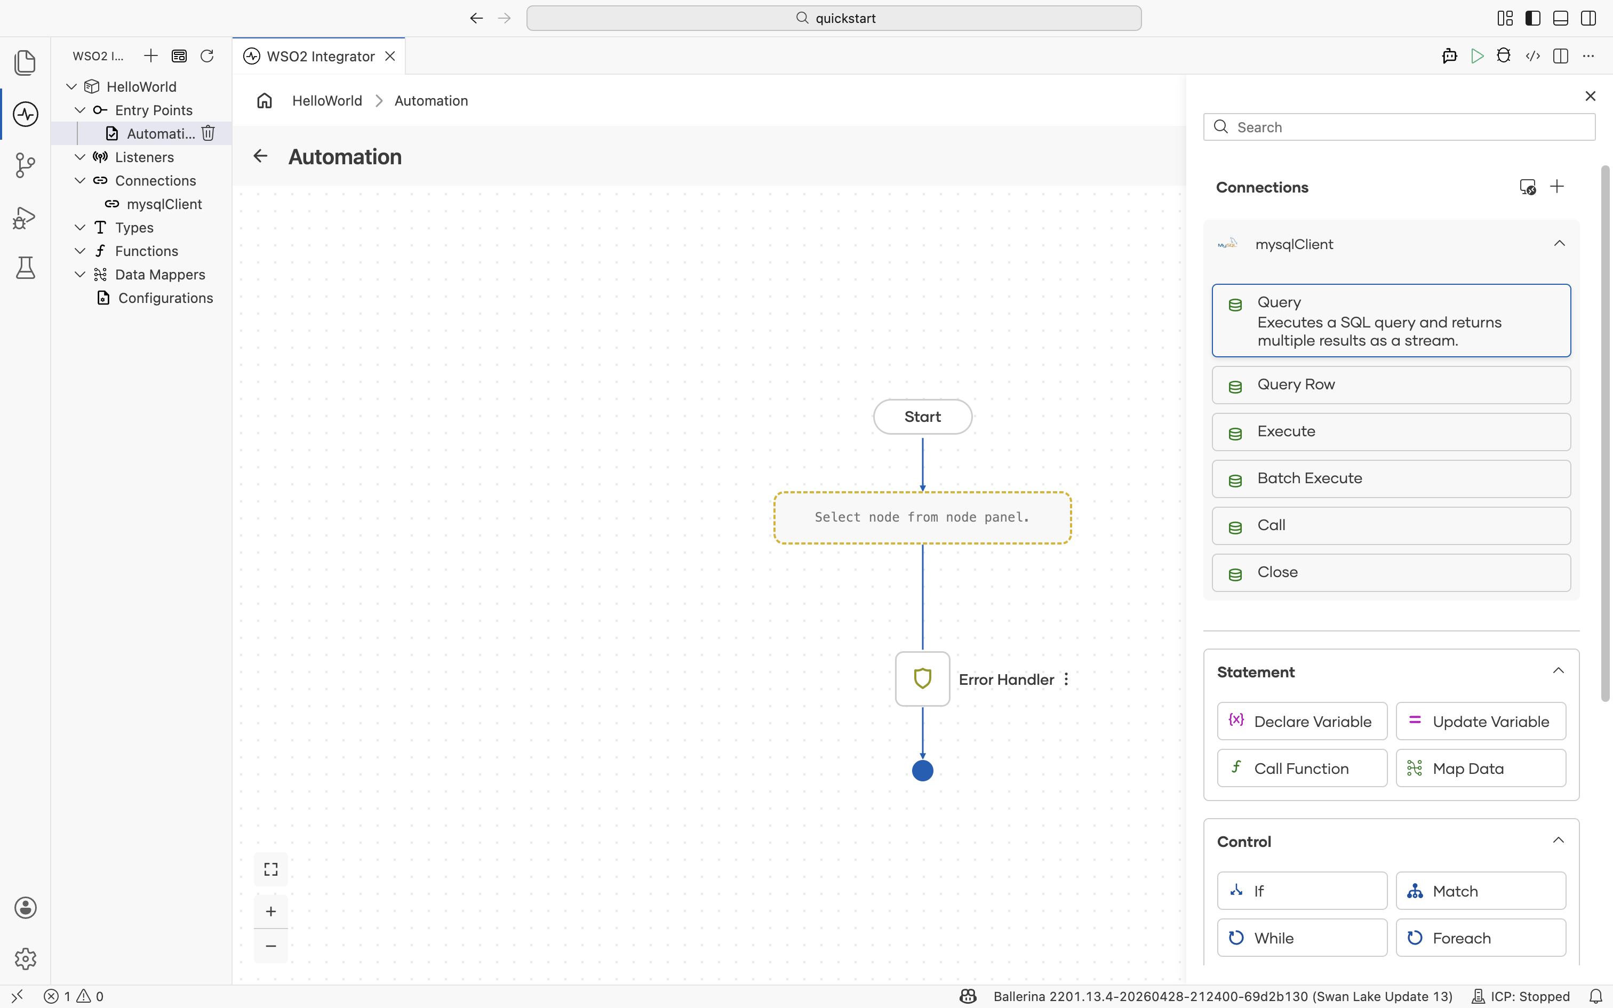The image size is (1613, 1008).
Task: Customize layout icon in title bar
Action: [1505, 18]
